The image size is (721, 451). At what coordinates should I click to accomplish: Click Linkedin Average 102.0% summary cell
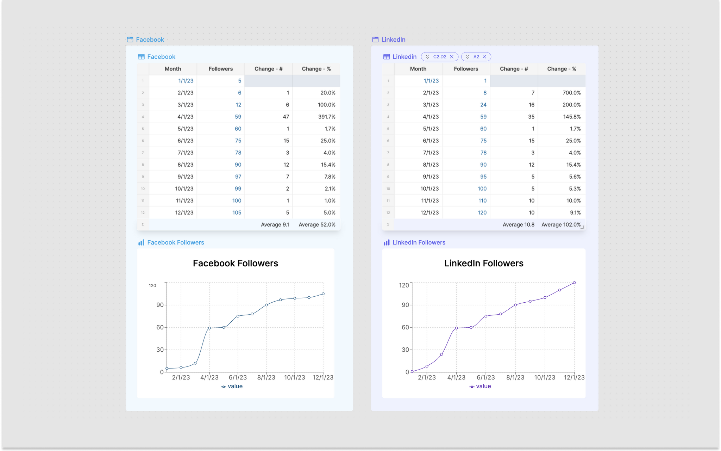(562, 224)
